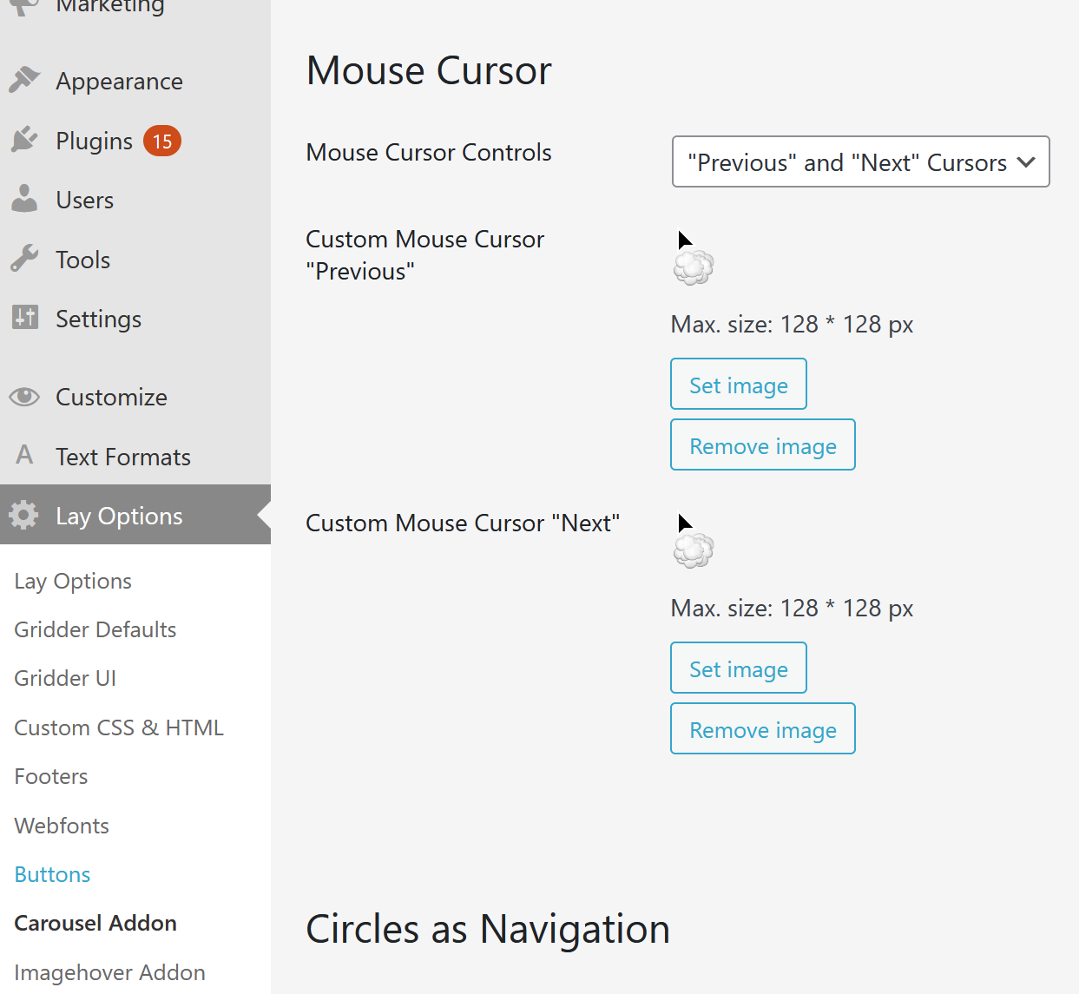
Task: Click the Settings sliders icon
Action: pos(24,318)
